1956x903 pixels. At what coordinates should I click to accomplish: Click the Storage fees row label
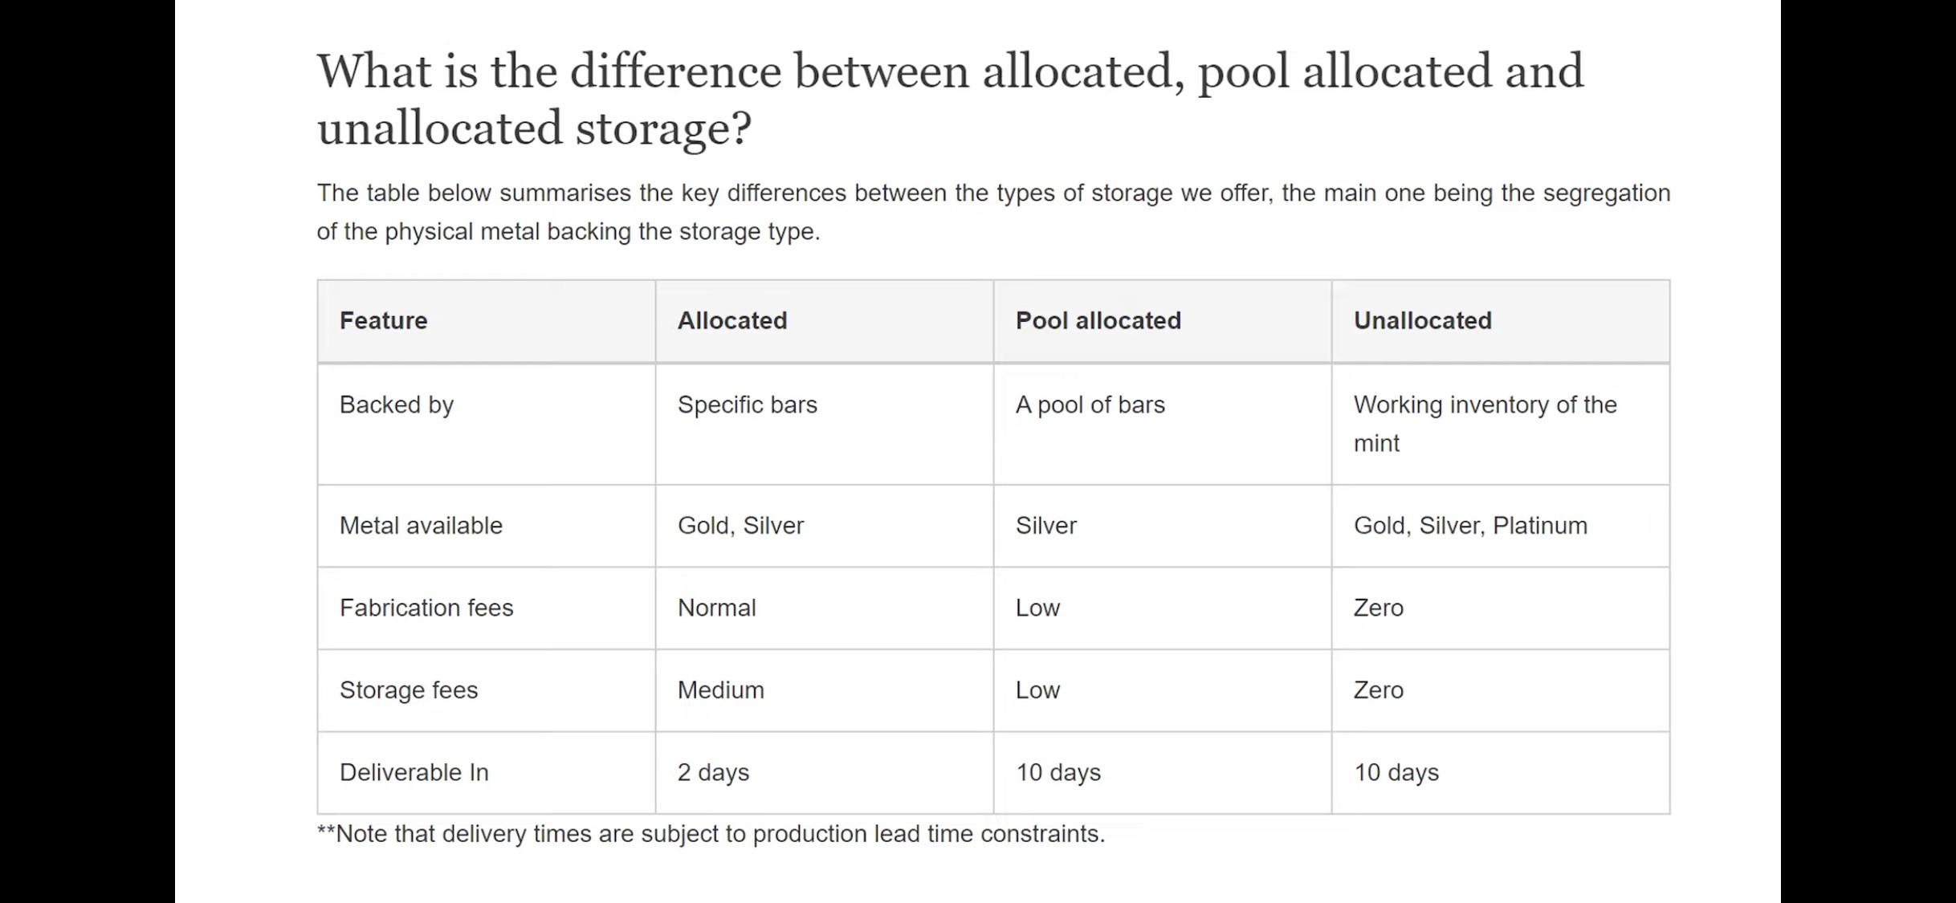point(408,690)
